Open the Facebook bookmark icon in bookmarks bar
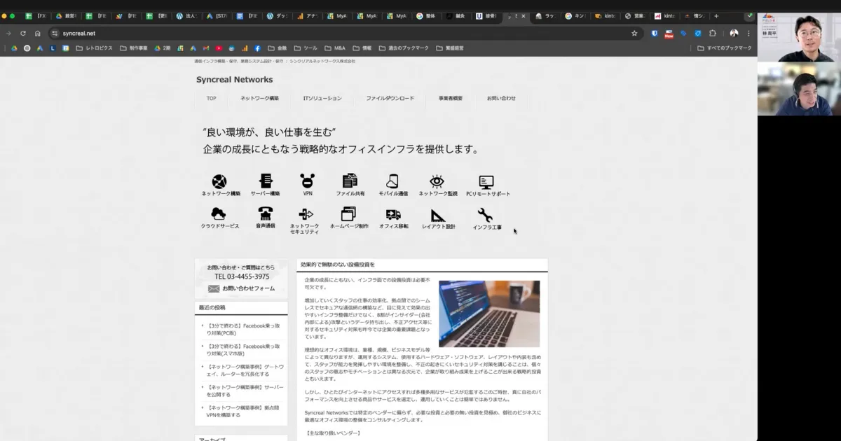The image size is (841, 441). tap(257, 48)
